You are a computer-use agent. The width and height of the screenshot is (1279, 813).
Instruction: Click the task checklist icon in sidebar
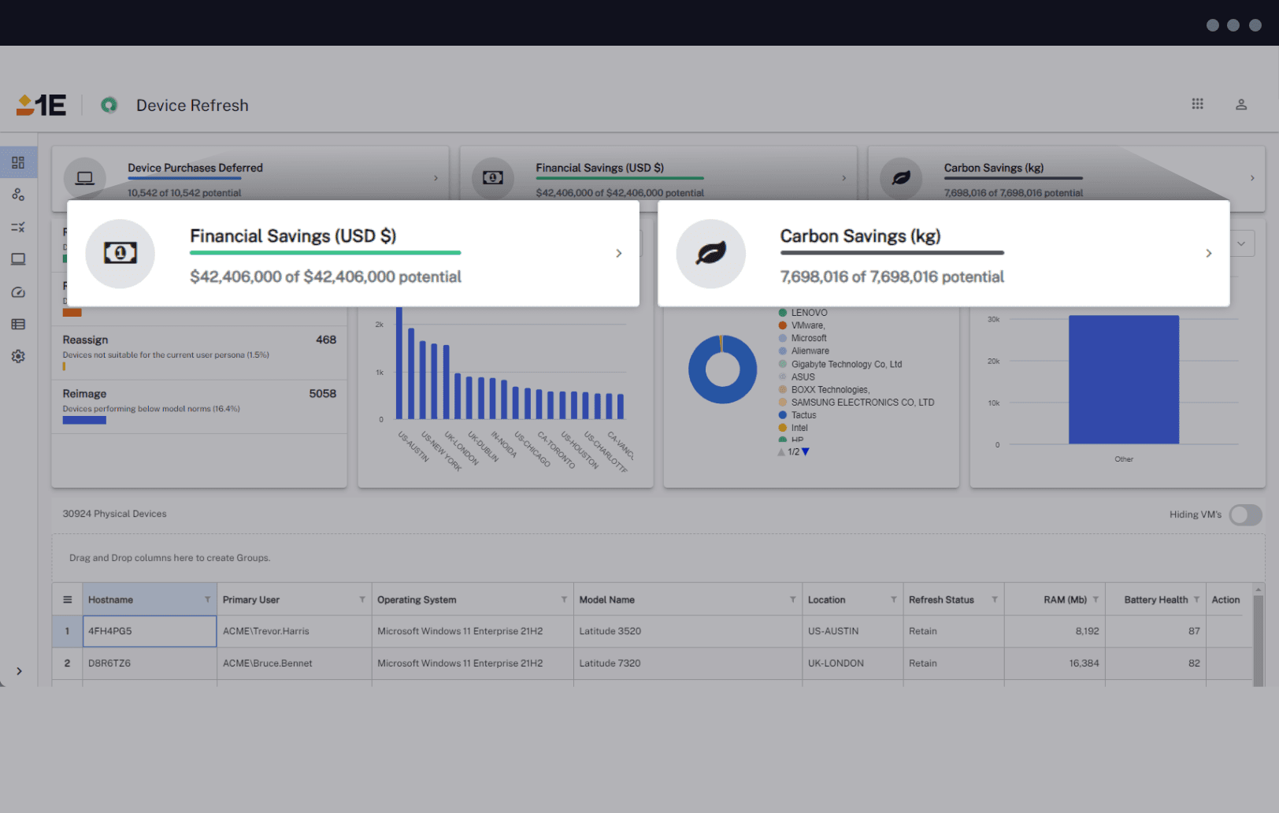(18, 227)
